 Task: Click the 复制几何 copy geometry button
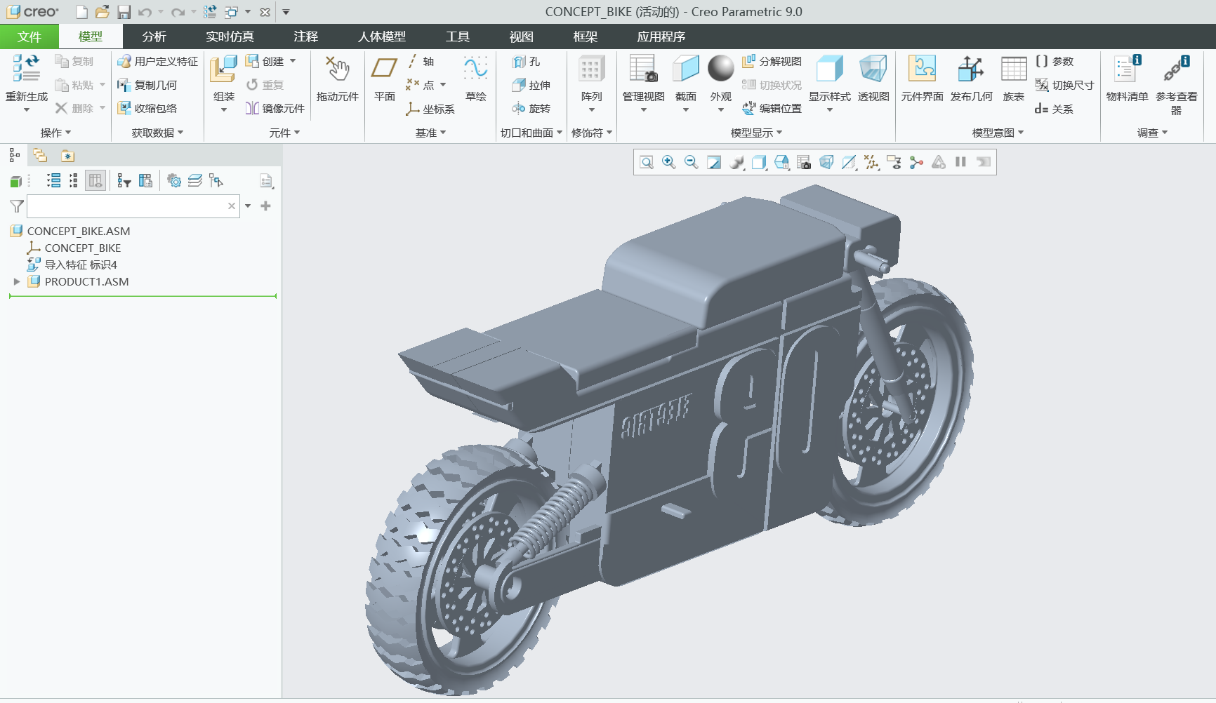pos(147,85)
